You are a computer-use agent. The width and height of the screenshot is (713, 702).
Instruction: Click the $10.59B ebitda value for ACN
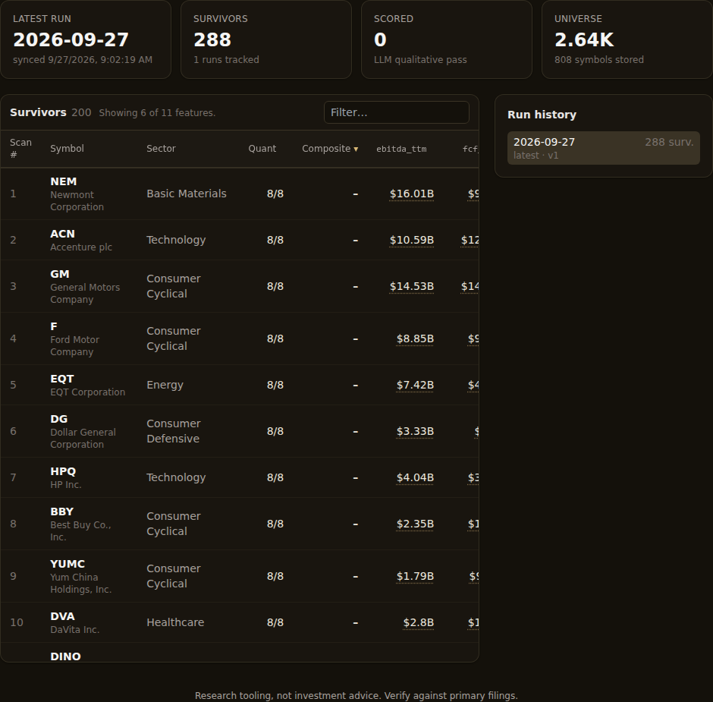pos(412,241)
